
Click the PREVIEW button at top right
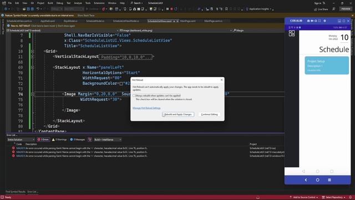346,9
